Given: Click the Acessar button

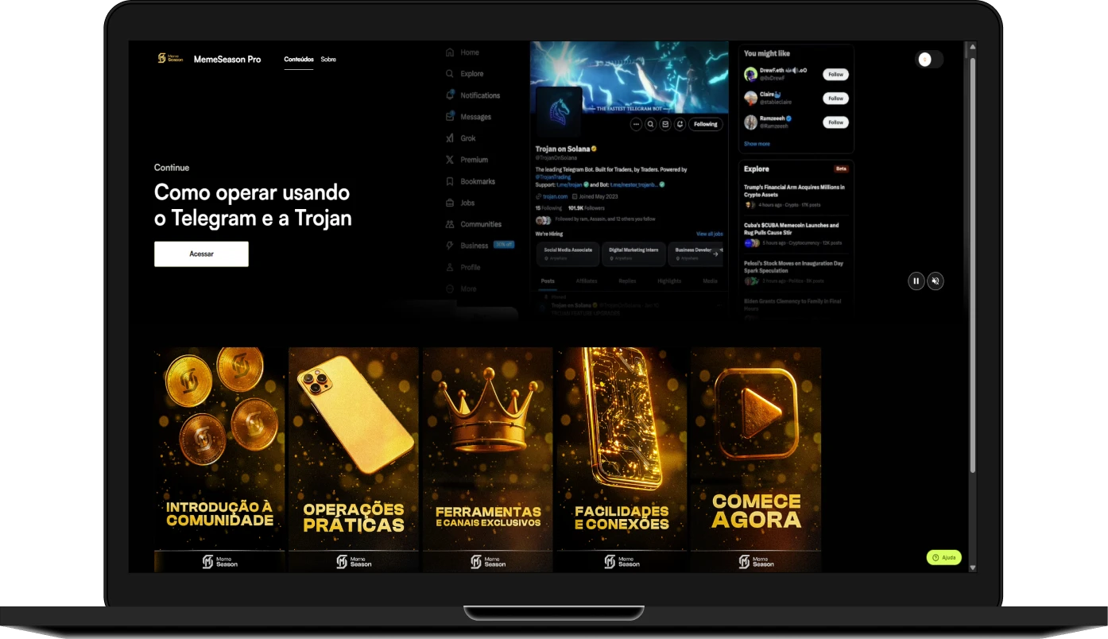Looking at the screenshot, I should point(201,254).
